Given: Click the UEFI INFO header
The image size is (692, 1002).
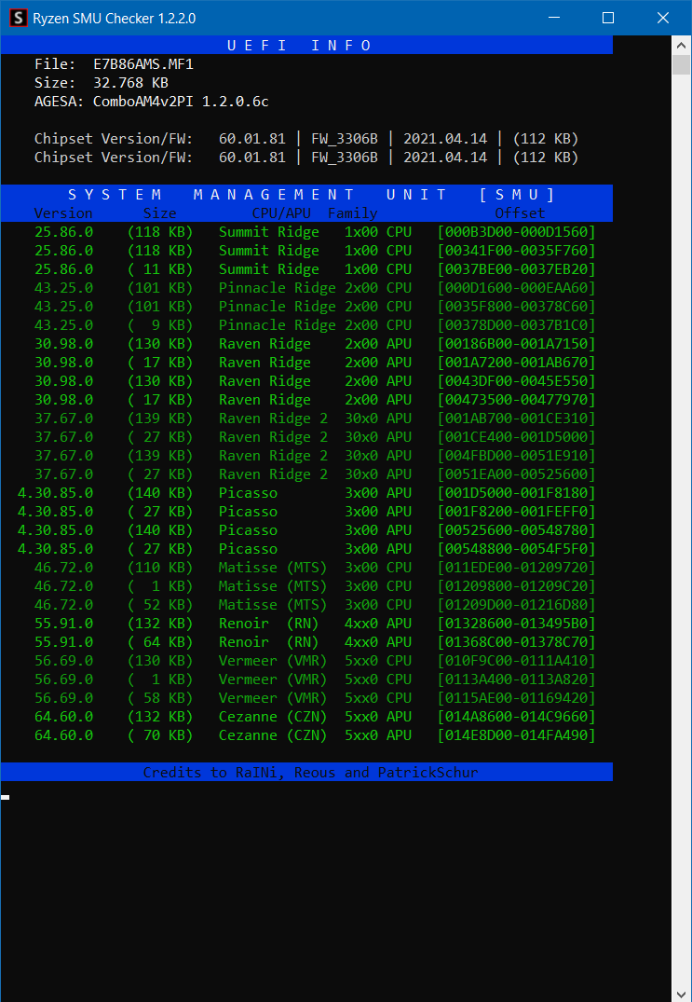Looking at the screenshot, I should pos(300,46).
